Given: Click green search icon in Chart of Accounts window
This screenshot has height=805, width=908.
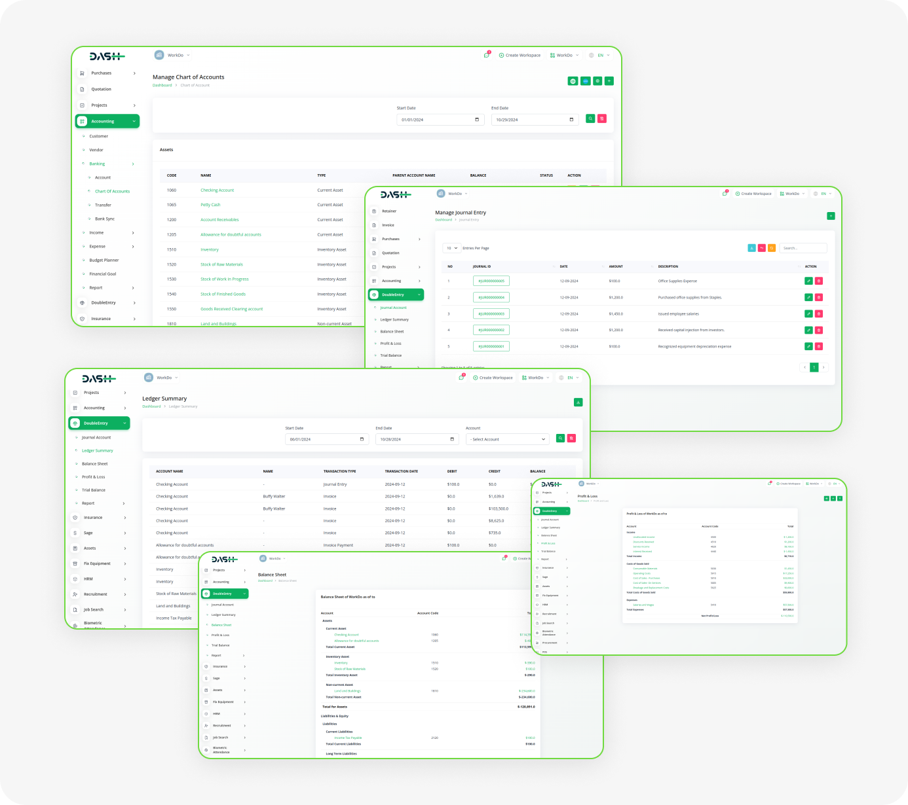Looking at the screenshot, I should click(x=590, y=118).
